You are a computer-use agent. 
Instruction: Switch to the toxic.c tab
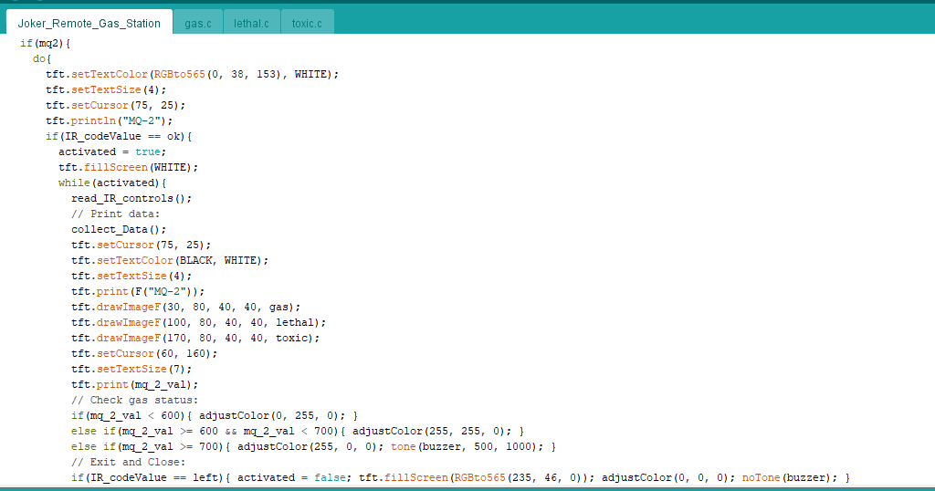coord(306,23)
